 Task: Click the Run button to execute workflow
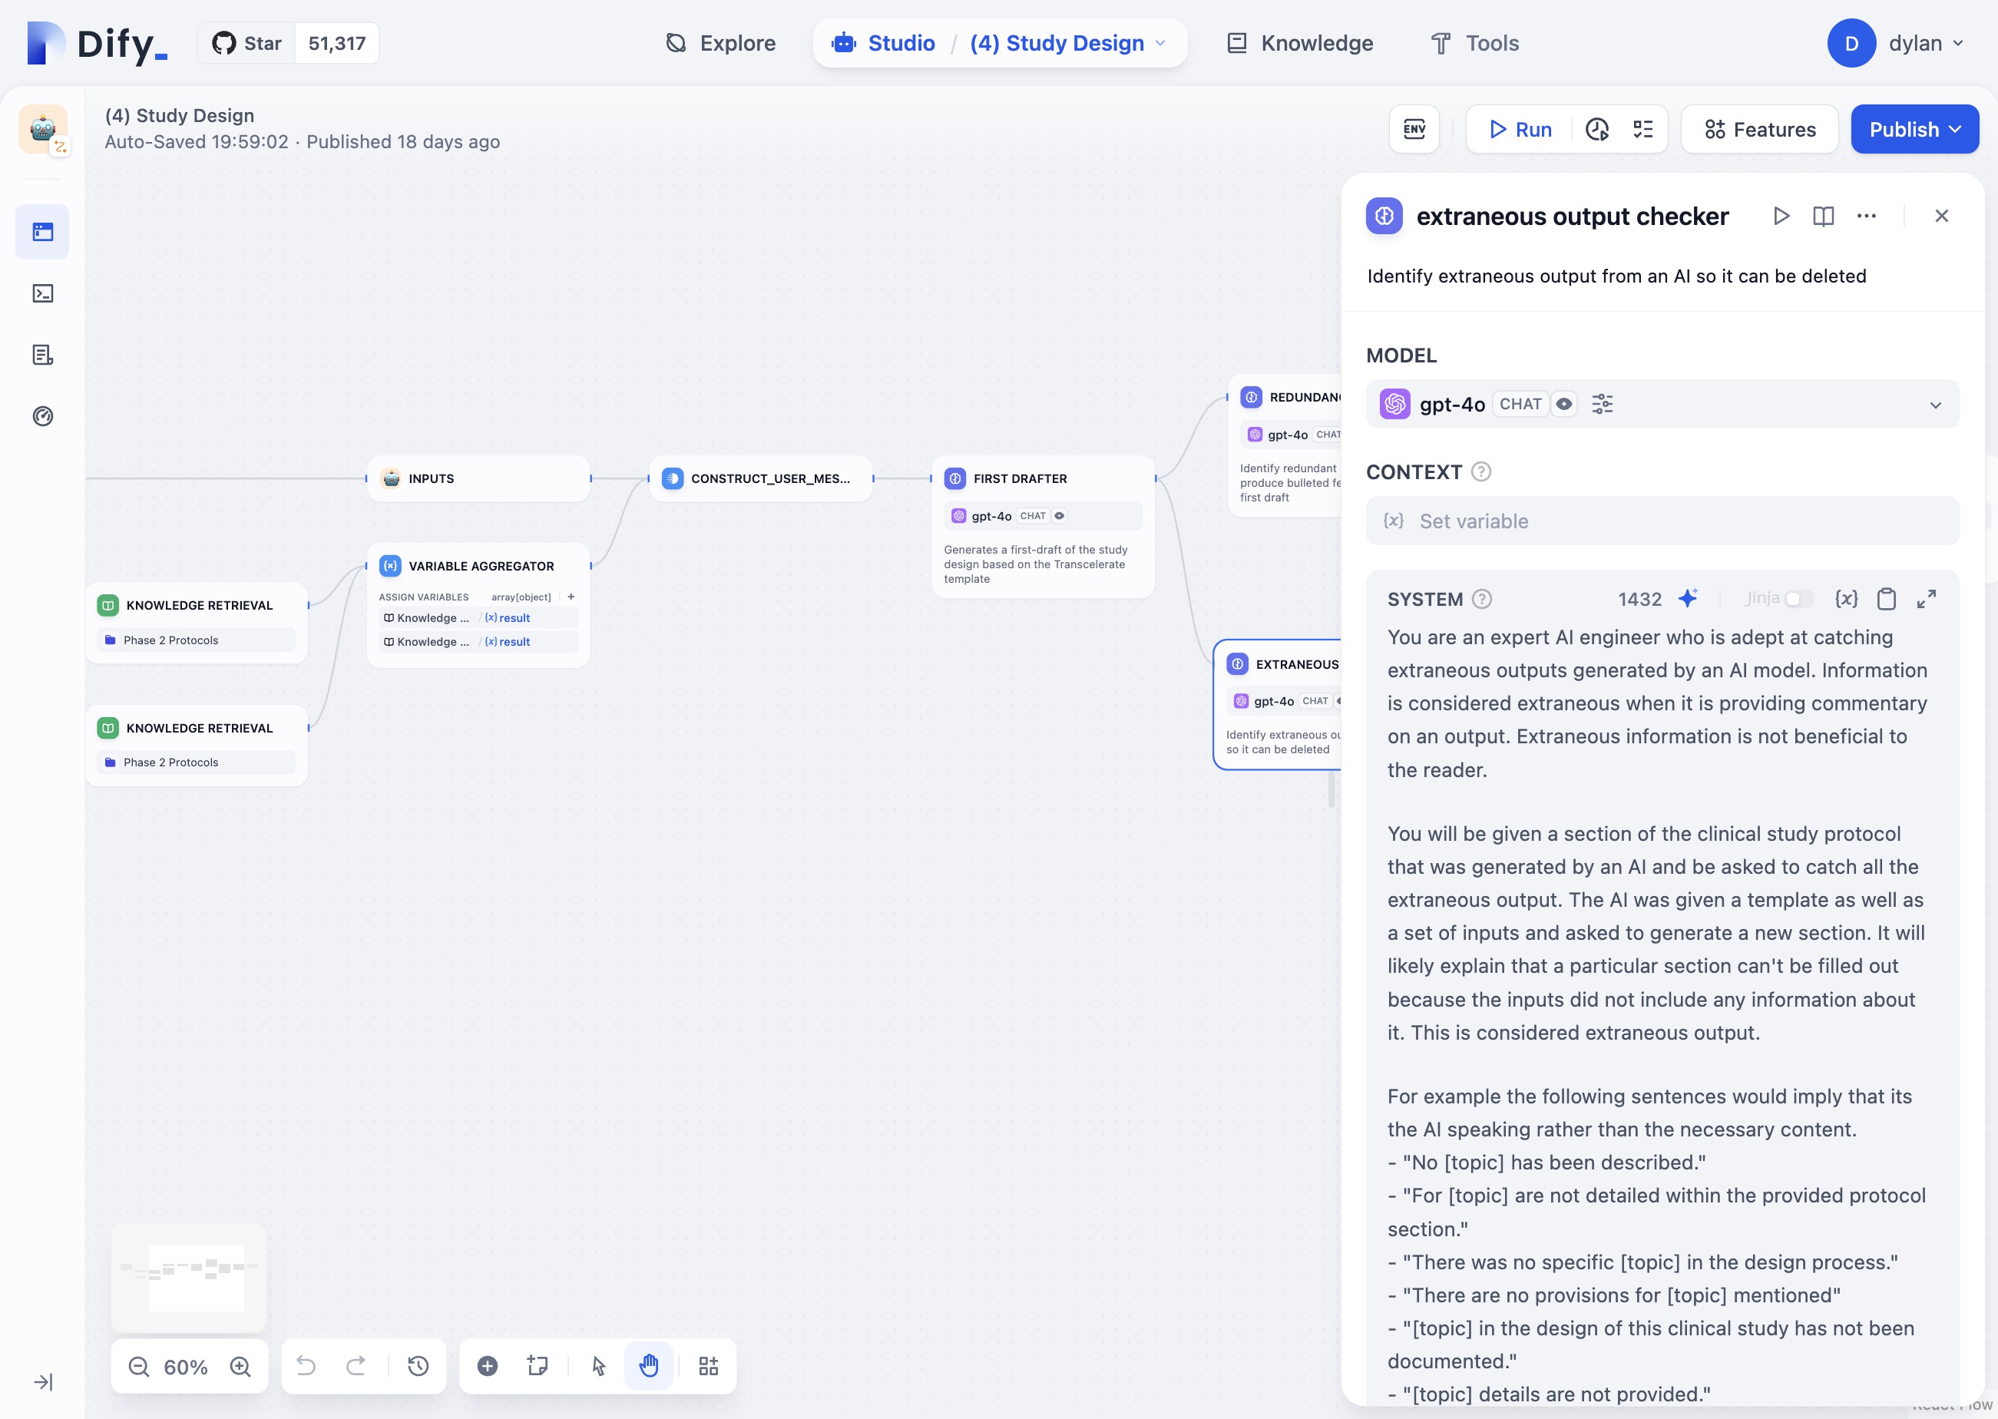tap(1519, 129)
